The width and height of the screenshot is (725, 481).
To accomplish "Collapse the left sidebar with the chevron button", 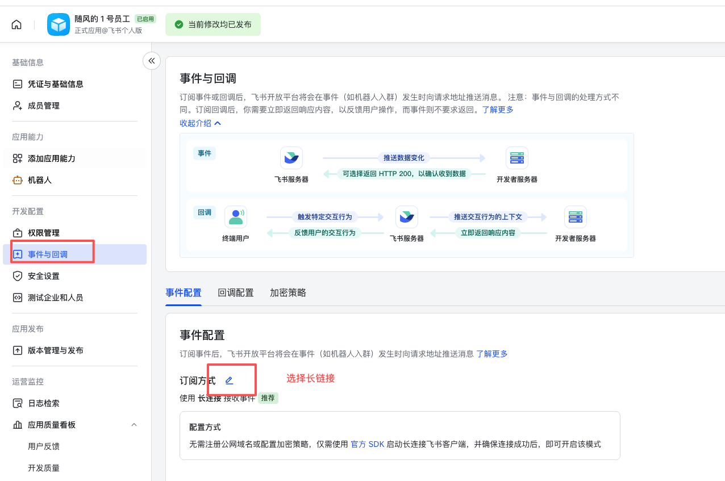I will click(x=151, y=61).
